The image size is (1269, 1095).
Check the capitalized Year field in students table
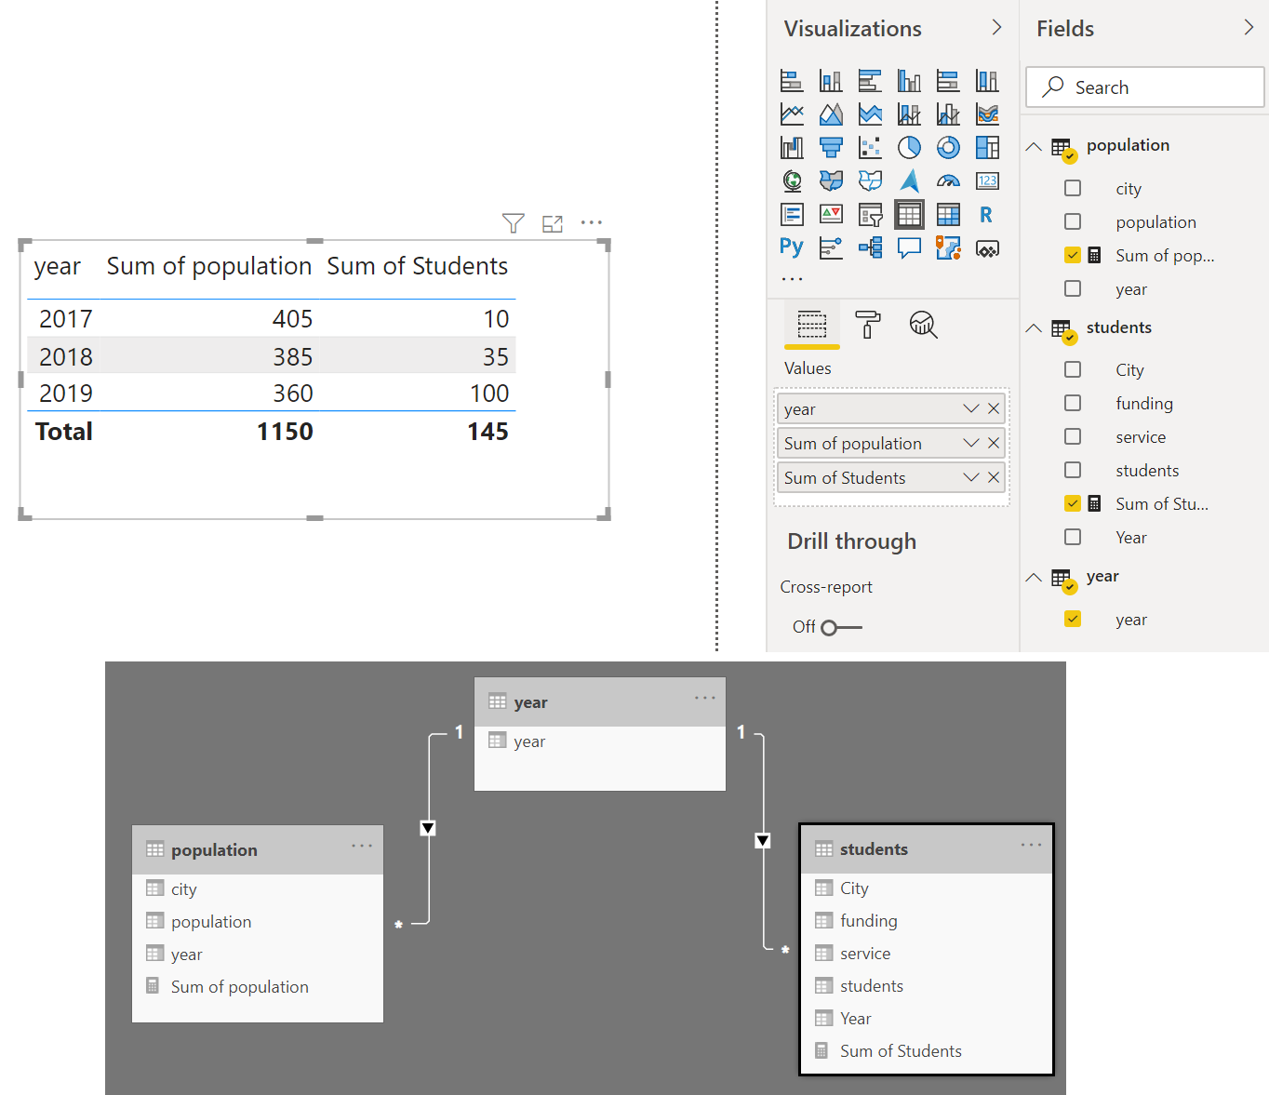tap(1073, 537)
